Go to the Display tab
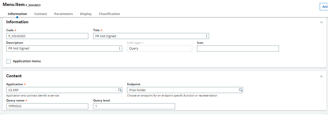The width and height of the screenshot is (328, 115). click(86, 14)
